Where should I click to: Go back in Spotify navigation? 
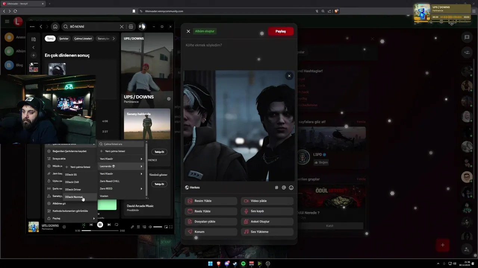point(41,27)
